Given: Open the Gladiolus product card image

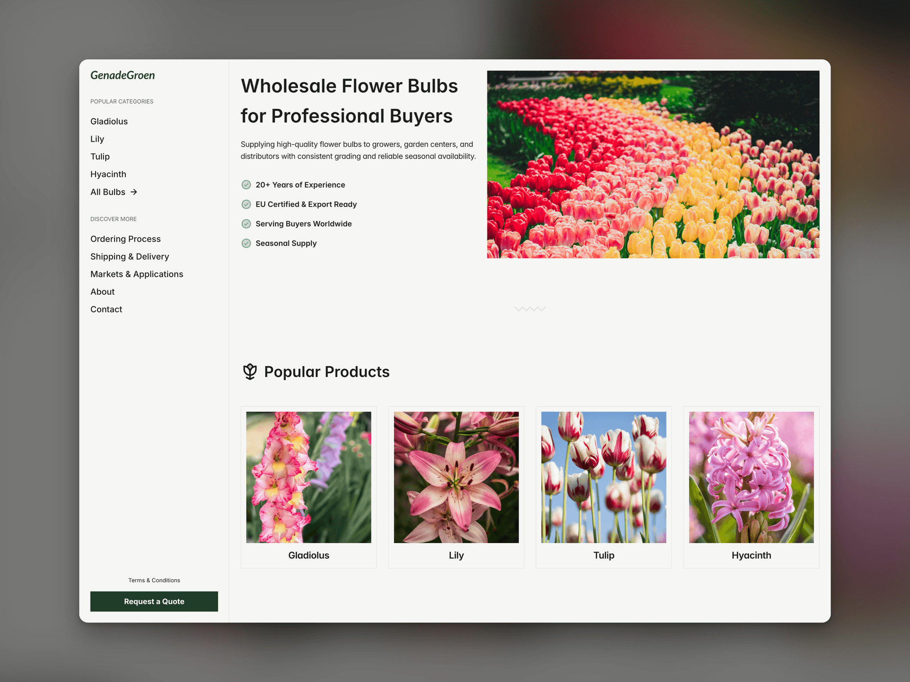Looking at the screenshot, I should (309, 477).
